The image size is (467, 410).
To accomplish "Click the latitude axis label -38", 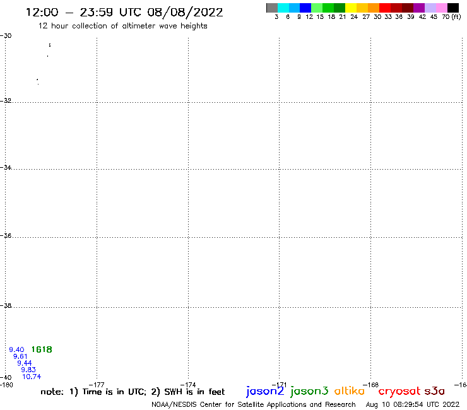I will (x=6, y=305).
